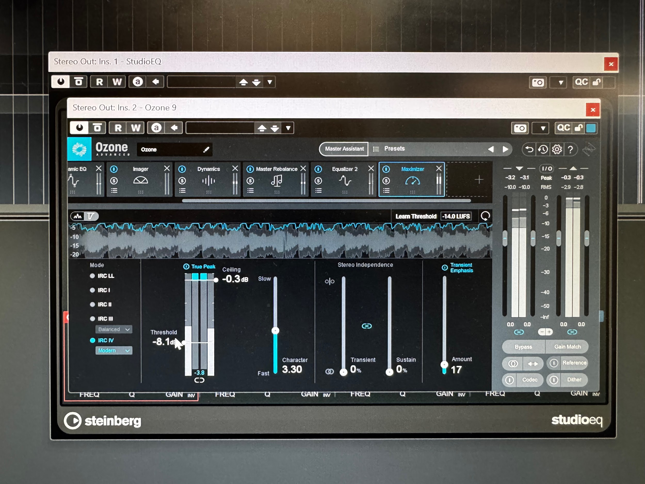
Task: Open Ozone settings gear icon
Action: pyautogui.click(x=557, y=149)
